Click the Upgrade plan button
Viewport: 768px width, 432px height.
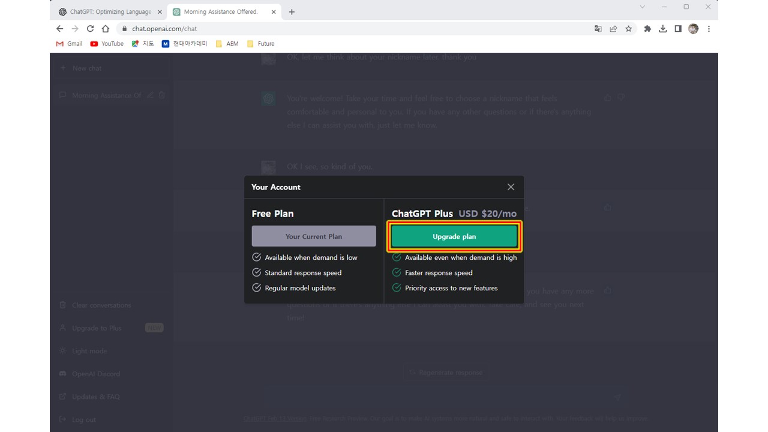[454, 236]
